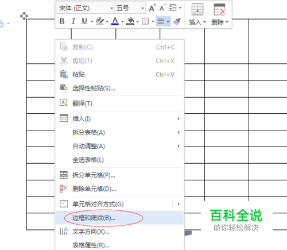The width and height of the screenshot is (287, 250).
Task: Expand 自动调整(A) submenu
Action: 120,146
